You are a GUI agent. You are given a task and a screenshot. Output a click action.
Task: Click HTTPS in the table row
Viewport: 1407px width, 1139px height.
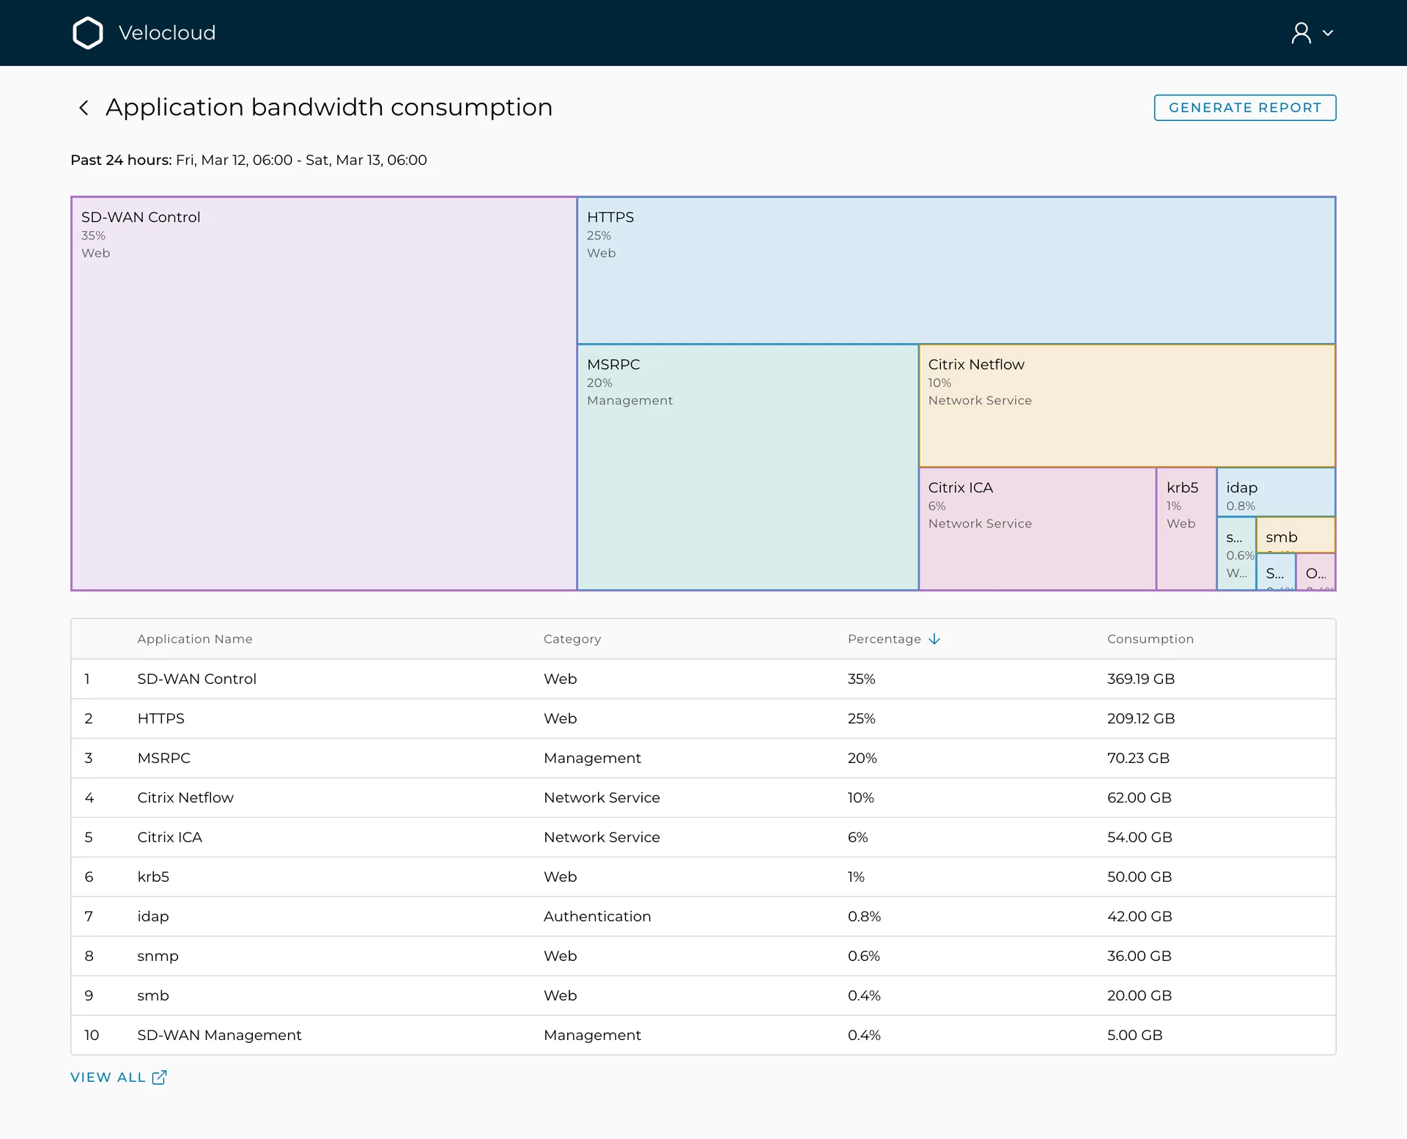(x=161, y=718)
